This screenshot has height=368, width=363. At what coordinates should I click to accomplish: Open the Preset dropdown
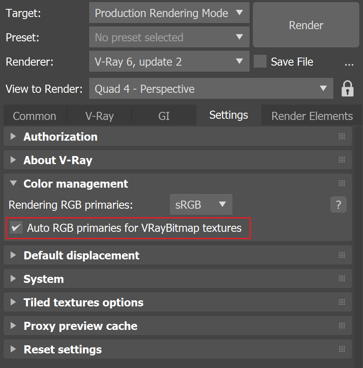(x=169, y=37)
